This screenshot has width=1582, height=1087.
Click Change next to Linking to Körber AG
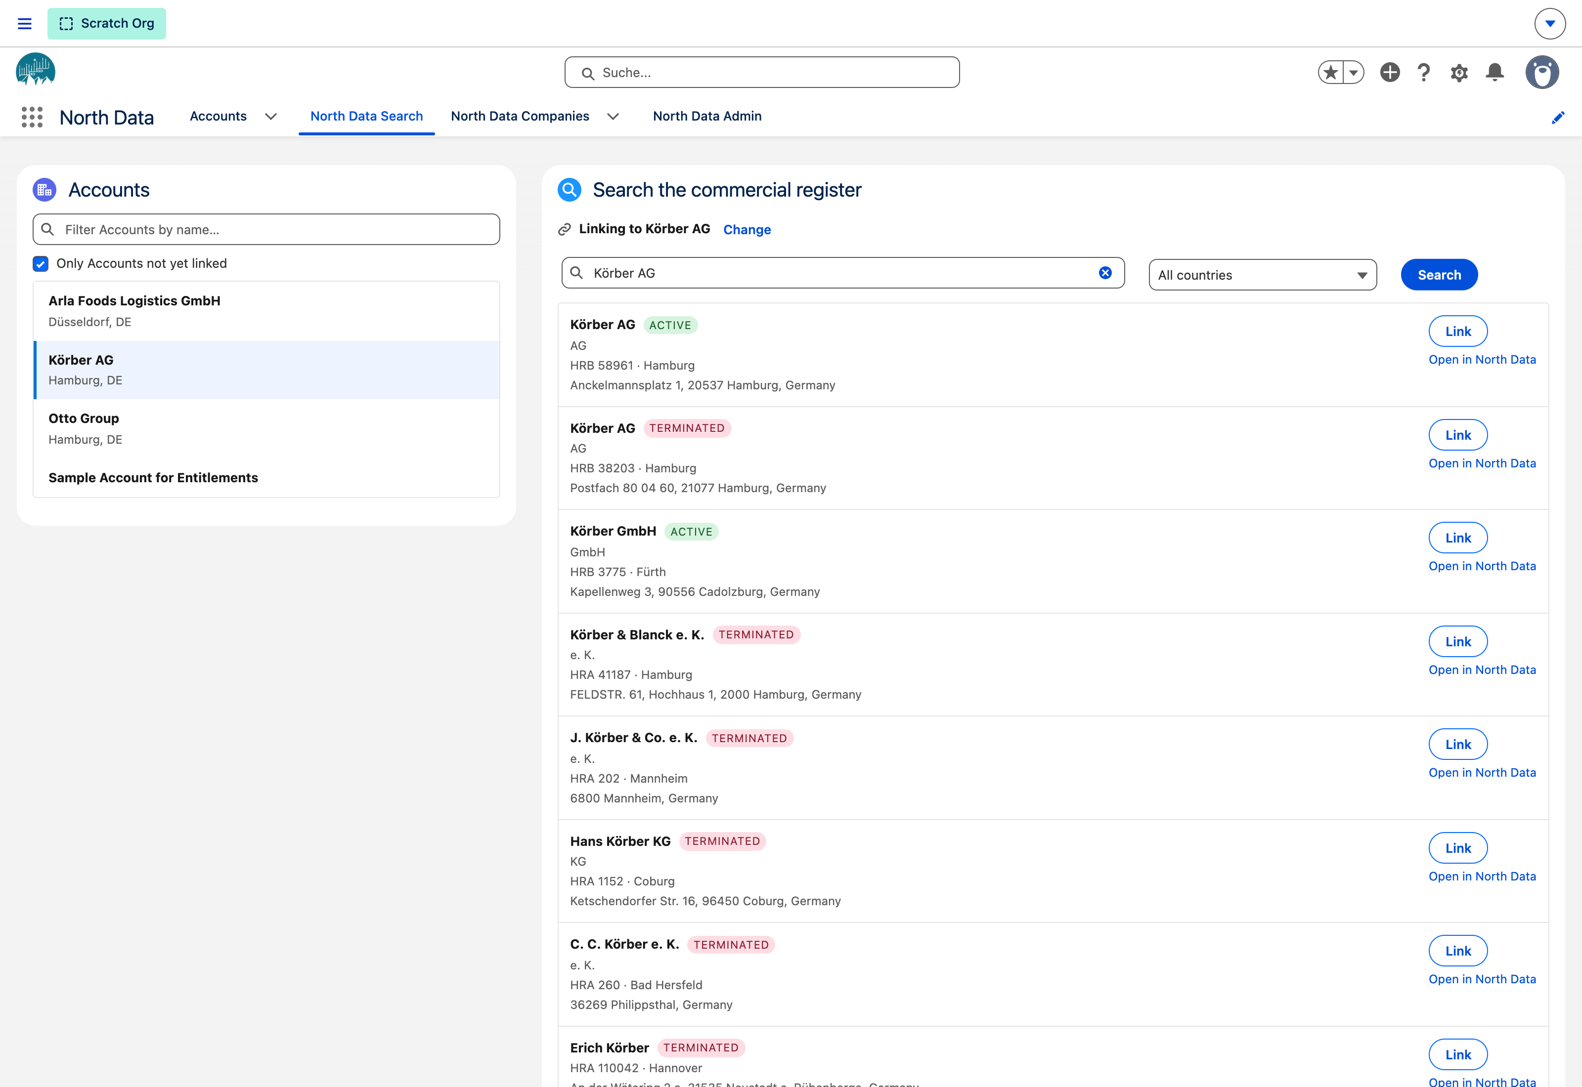pos(747,230)
